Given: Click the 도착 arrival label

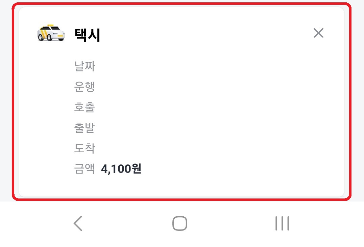Looking at the screenshot, I should [84, 148].
